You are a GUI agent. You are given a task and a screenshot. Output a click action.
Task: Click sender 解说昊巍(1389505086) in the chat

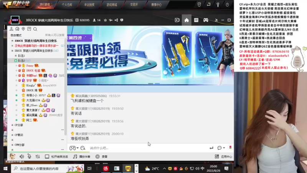click(91, 96)
